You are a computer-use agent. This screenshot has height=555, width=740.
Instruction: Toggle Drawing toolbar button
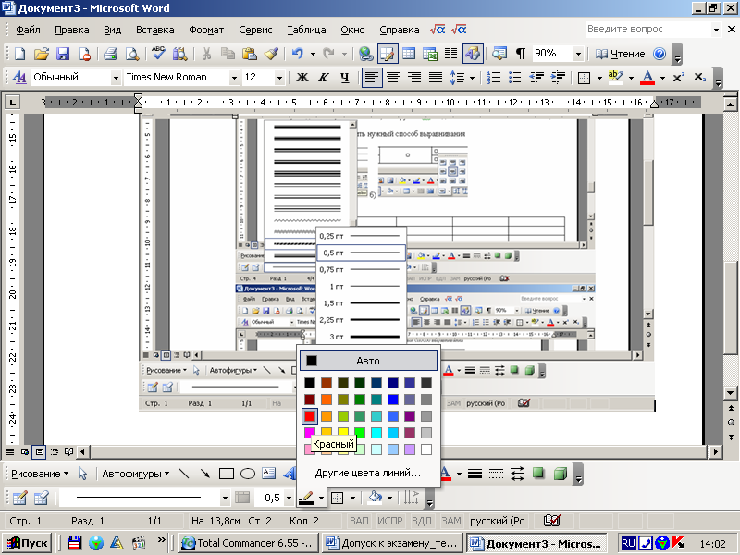tap(473, 54)
